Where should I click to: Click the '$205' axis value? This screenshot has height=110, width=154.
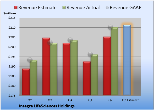12,37
